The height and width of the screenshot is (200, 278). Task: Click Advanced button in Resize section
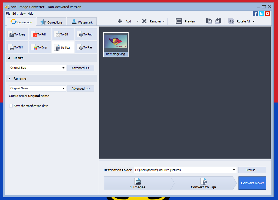(81, 68)
